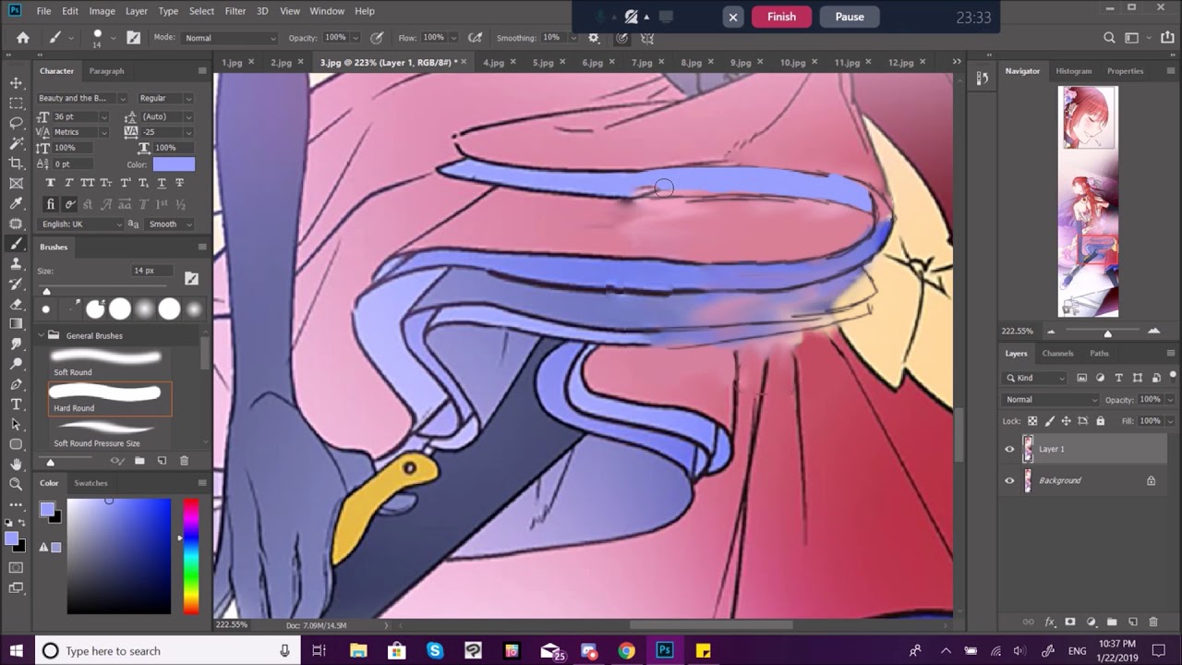The width and height of the screenshot is (1182, 665).
Task: Open the search icon in options bar
Action: click(x=1109, y=38)
